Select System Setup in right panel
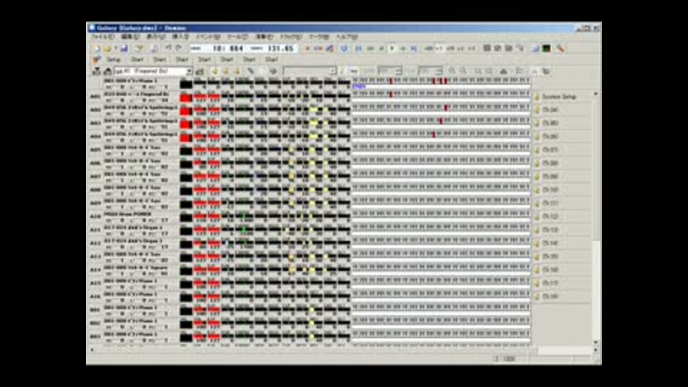Screen dimensions: 688x387 pyautogui.click(x=558, y=97)
